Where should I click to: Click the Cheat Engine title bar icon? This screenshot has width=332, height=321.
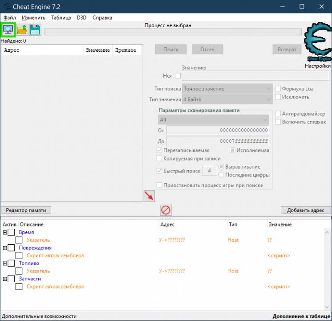(6, 7)
